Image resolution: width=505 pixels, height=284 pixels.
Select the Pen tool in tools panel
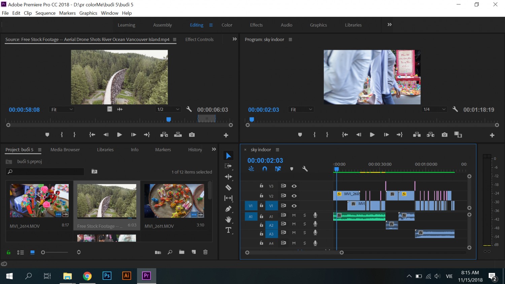click(x=228, y=209)
